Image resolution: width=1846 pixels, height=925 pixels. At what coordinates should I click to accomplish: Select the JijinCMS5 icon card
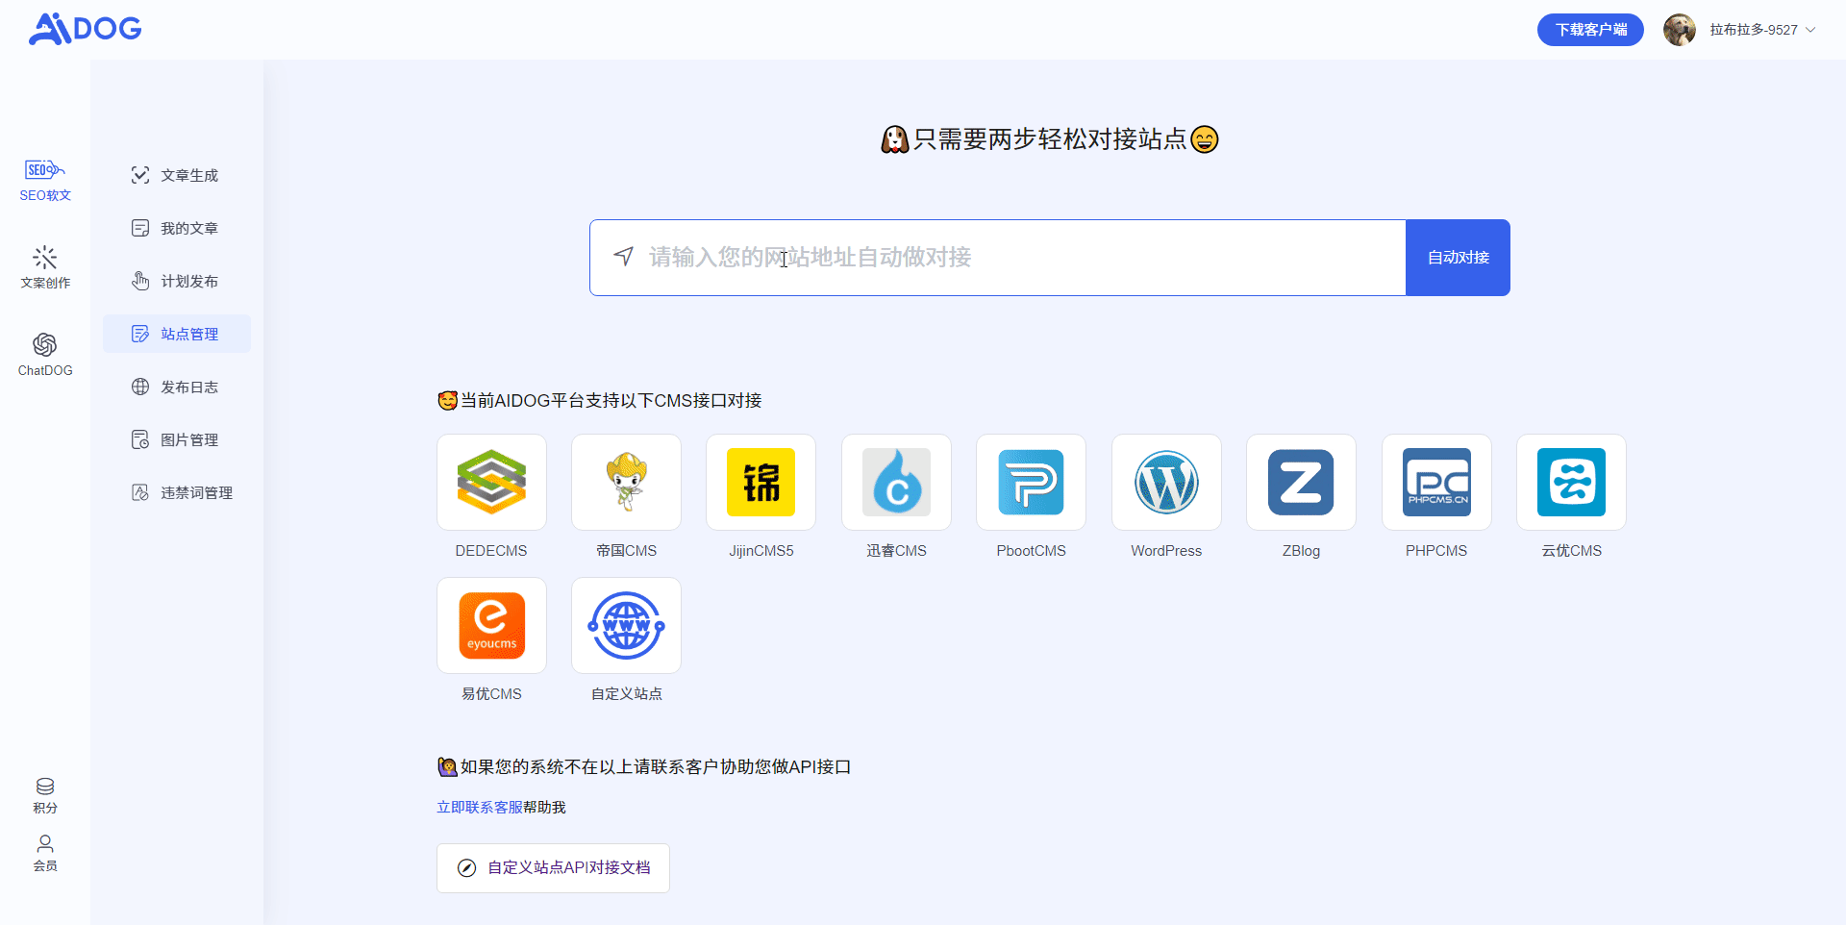click(761, 482)
